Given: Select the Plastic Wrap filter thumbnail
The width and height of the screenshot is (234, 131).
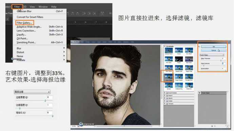Looking at the screenshot, I should coord(189,68).
